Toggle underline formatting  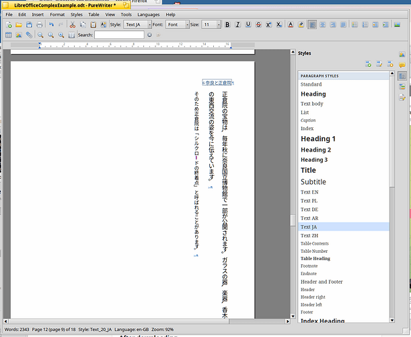[248, 25]
